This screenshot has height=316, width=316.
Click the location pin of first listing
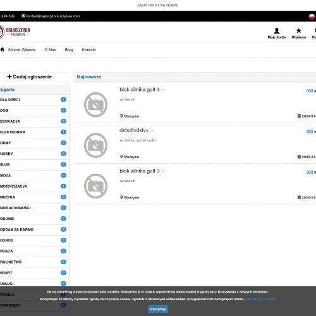pyautogui.click(x=121, y=116)
